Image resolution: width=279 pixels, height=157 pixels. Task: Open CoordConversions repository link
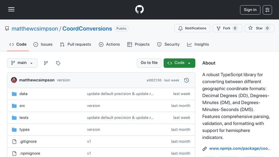[x=87, y=28]
